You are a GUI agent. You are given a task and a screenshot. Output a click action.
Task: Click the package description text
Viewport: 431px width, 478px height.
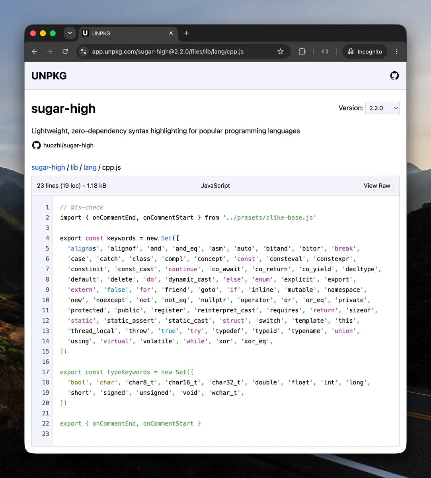coord(166,131)
